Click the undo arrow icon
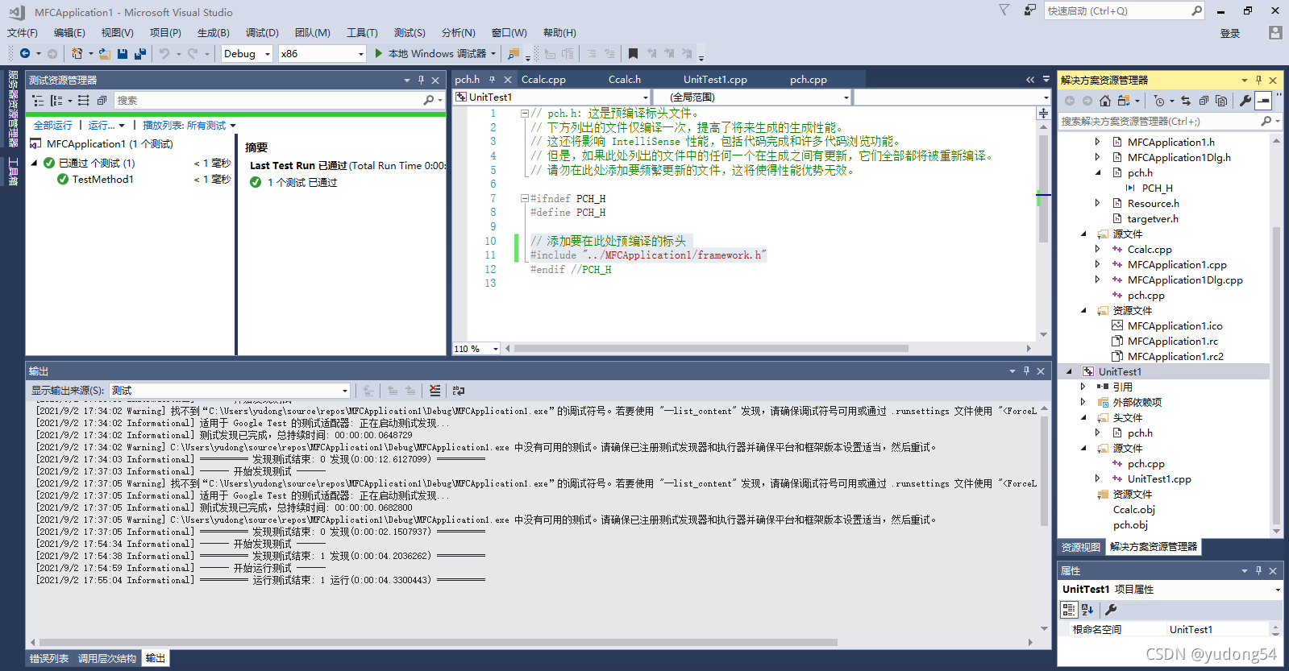Viewport: 1289px width, 671px height. pos(164,54)
